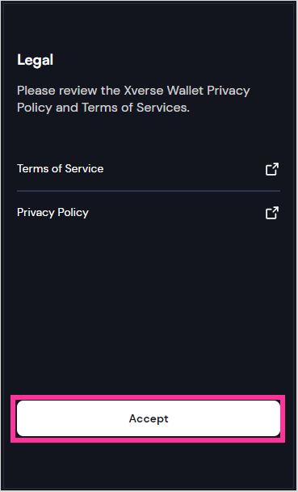298x492 pixels.
Task: Click the 'Please review the Xverse Wallet' description text
Action: click(133, 100)
